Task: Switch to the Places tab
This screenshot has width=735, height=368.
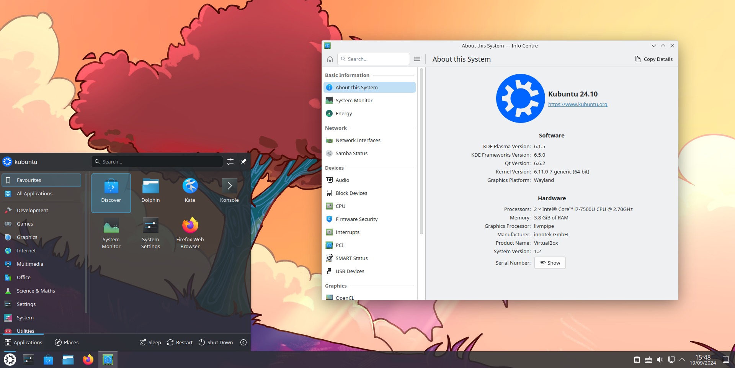Action: (x=67, y=342)
